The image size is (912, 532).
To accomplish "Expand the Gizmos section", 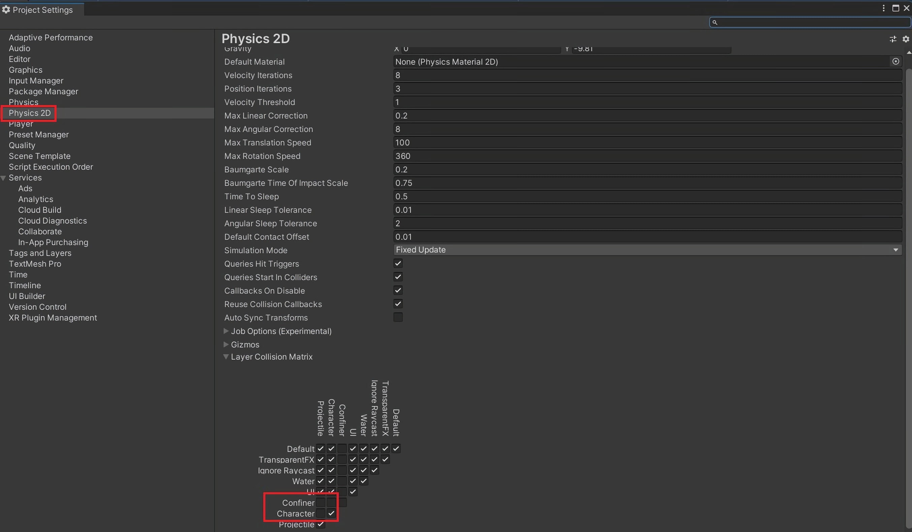I will (x=226, y=344).
